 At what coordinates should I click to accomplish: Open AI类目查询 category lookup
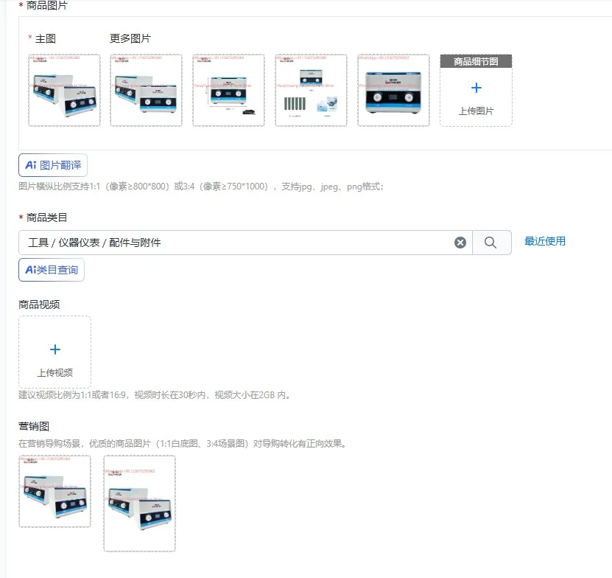(x=52, y=270)
